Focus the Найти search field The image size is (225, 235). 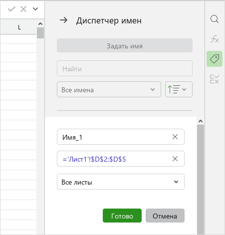point(125,68)
